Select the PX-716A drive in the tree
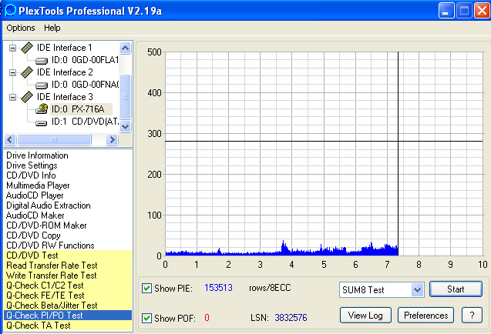Image resolution: width=491 pixels, height=334 pixels. (x=78, y=109)
